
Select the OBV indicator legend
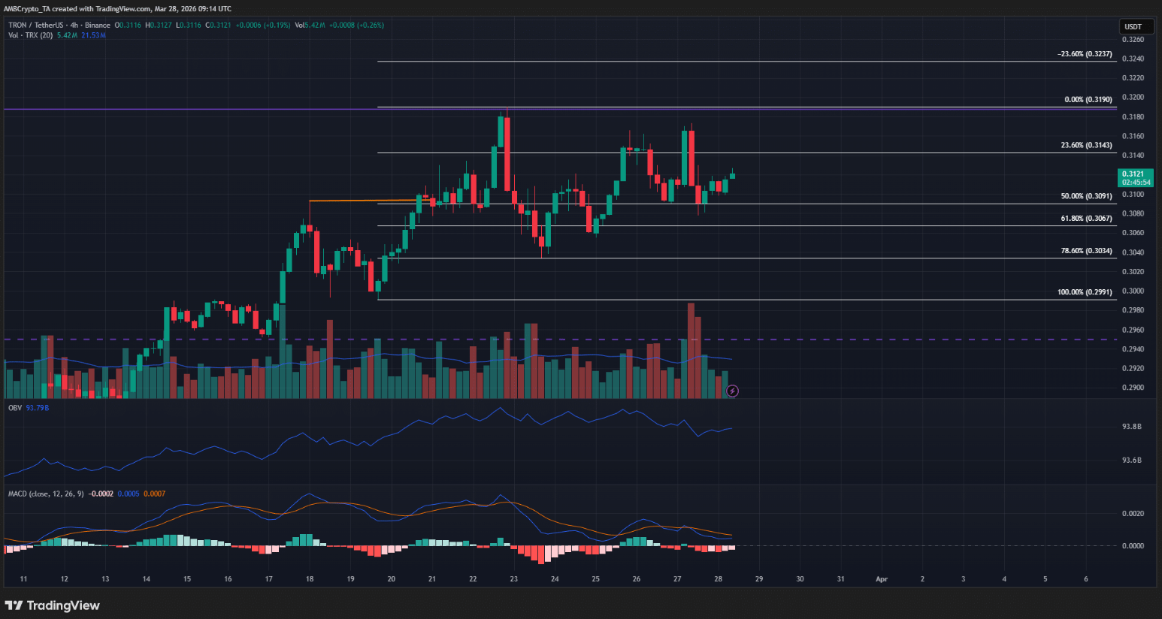point(15,408)
